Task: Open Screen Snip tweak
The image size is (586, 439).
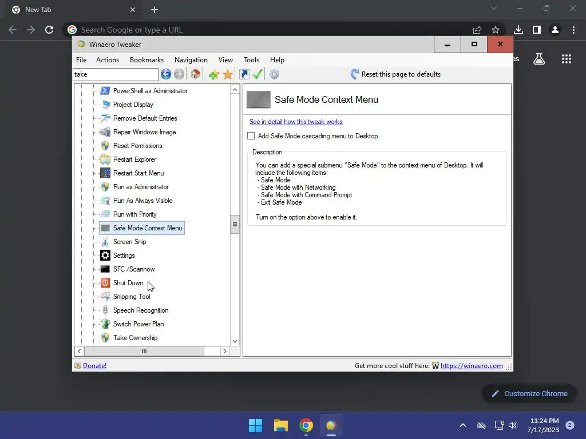Action: [x=129, y=242]
